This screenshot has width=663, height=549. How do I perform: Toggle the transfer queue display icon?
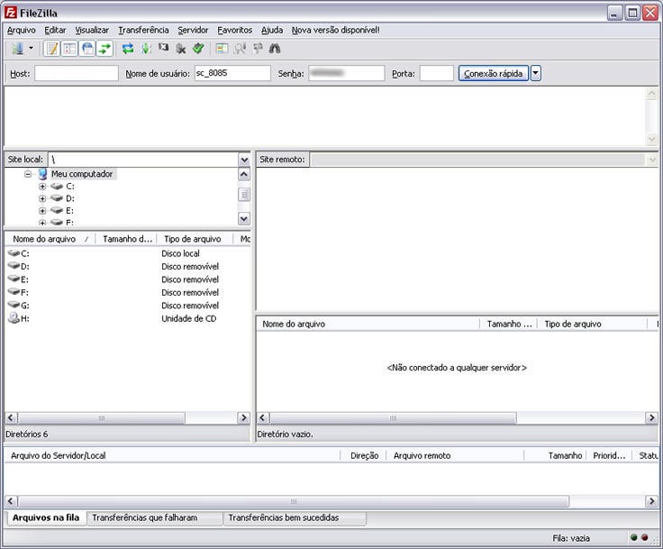(104, 49)
